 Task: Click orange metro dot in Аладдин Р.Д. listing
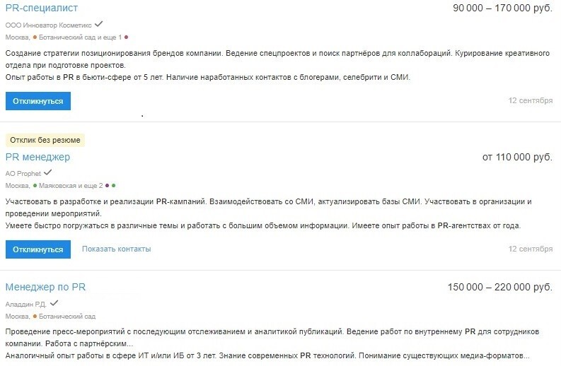click(x=35, y=317)
